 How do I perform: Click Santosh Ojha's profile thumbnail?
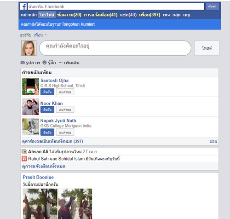point(31,86)
